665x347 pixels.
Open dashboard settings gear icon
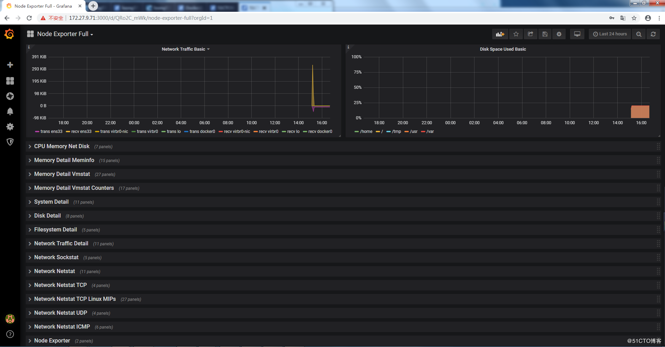tap(559, 34)
